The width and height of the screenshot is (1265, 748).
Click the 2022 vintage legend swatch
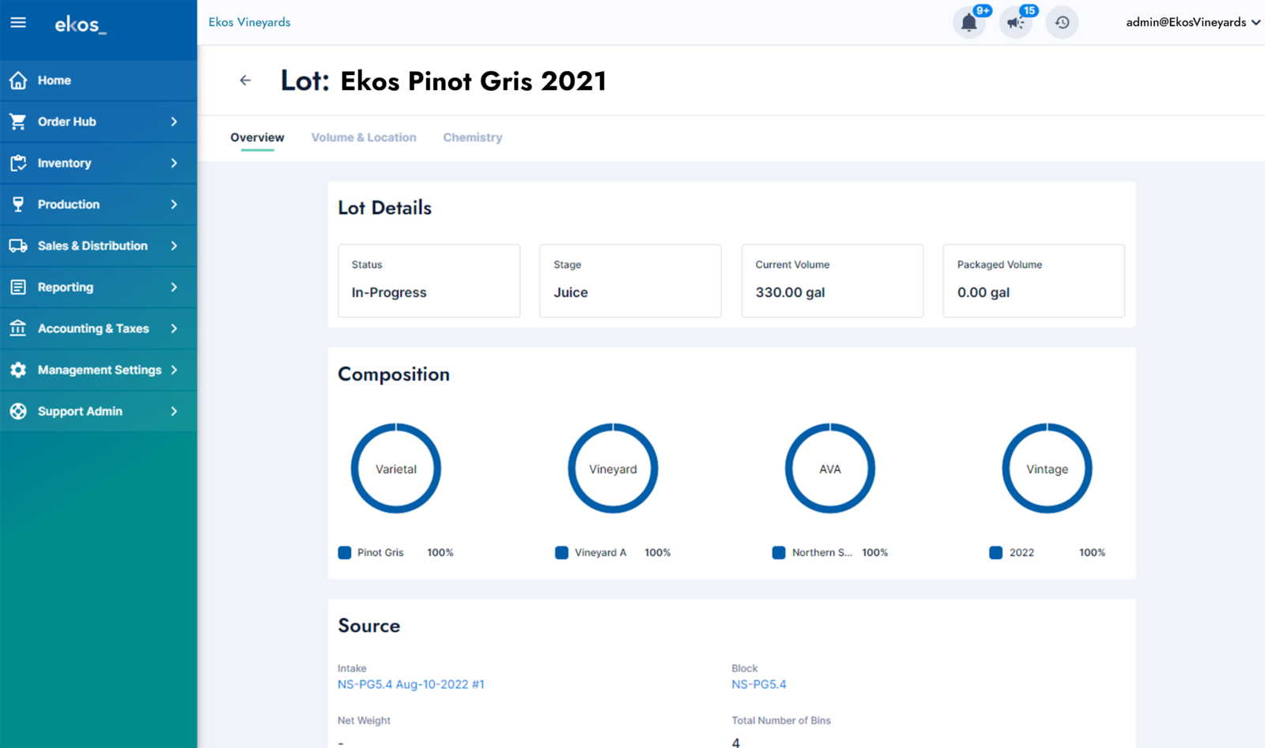(x=996, y=553)
